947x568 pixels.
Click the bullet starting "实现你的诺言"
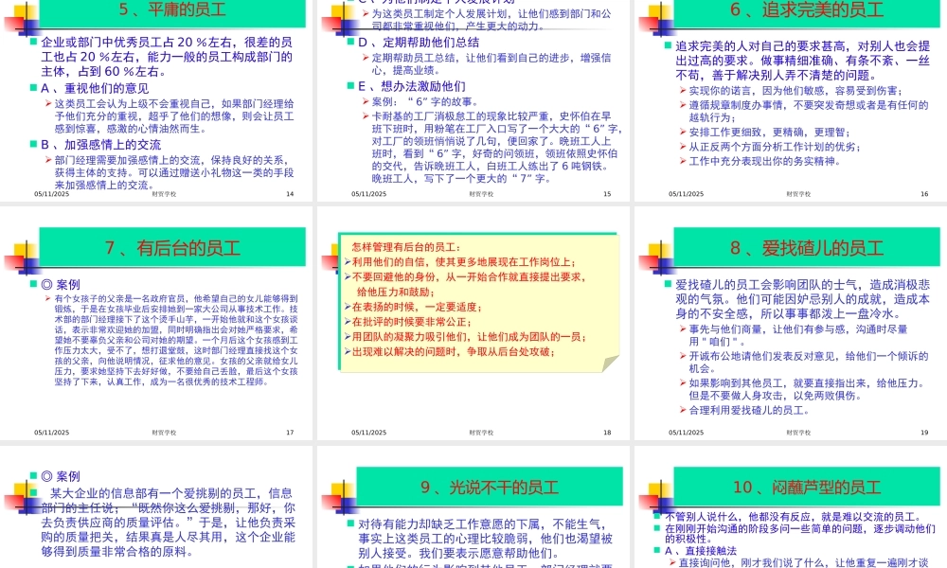(x=796, y=91)
